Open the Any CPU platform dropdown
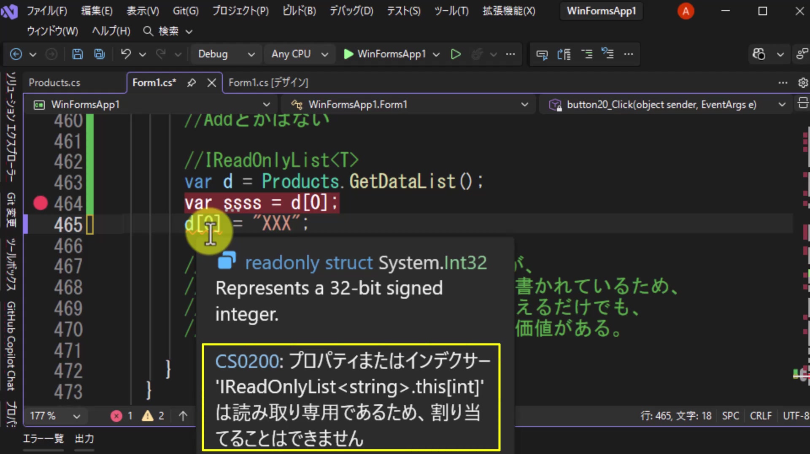Image resolution: width=810 pixels, height=454 pixels. [x=299, y=54]
